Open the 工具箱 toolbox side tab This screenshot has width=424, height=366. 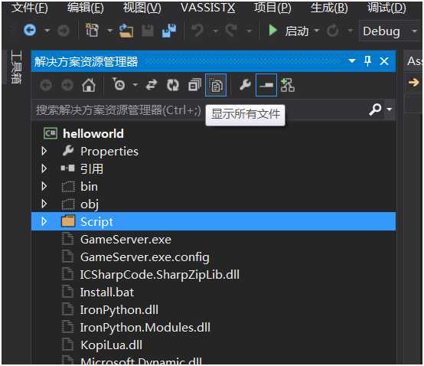click(16, 67)
